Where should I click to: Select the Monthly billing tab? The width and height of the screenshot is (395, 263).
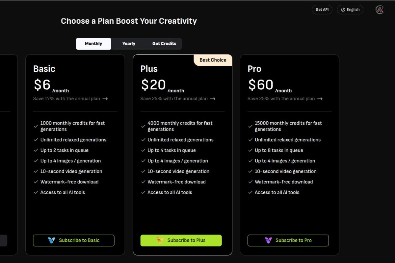coord(93,43)
